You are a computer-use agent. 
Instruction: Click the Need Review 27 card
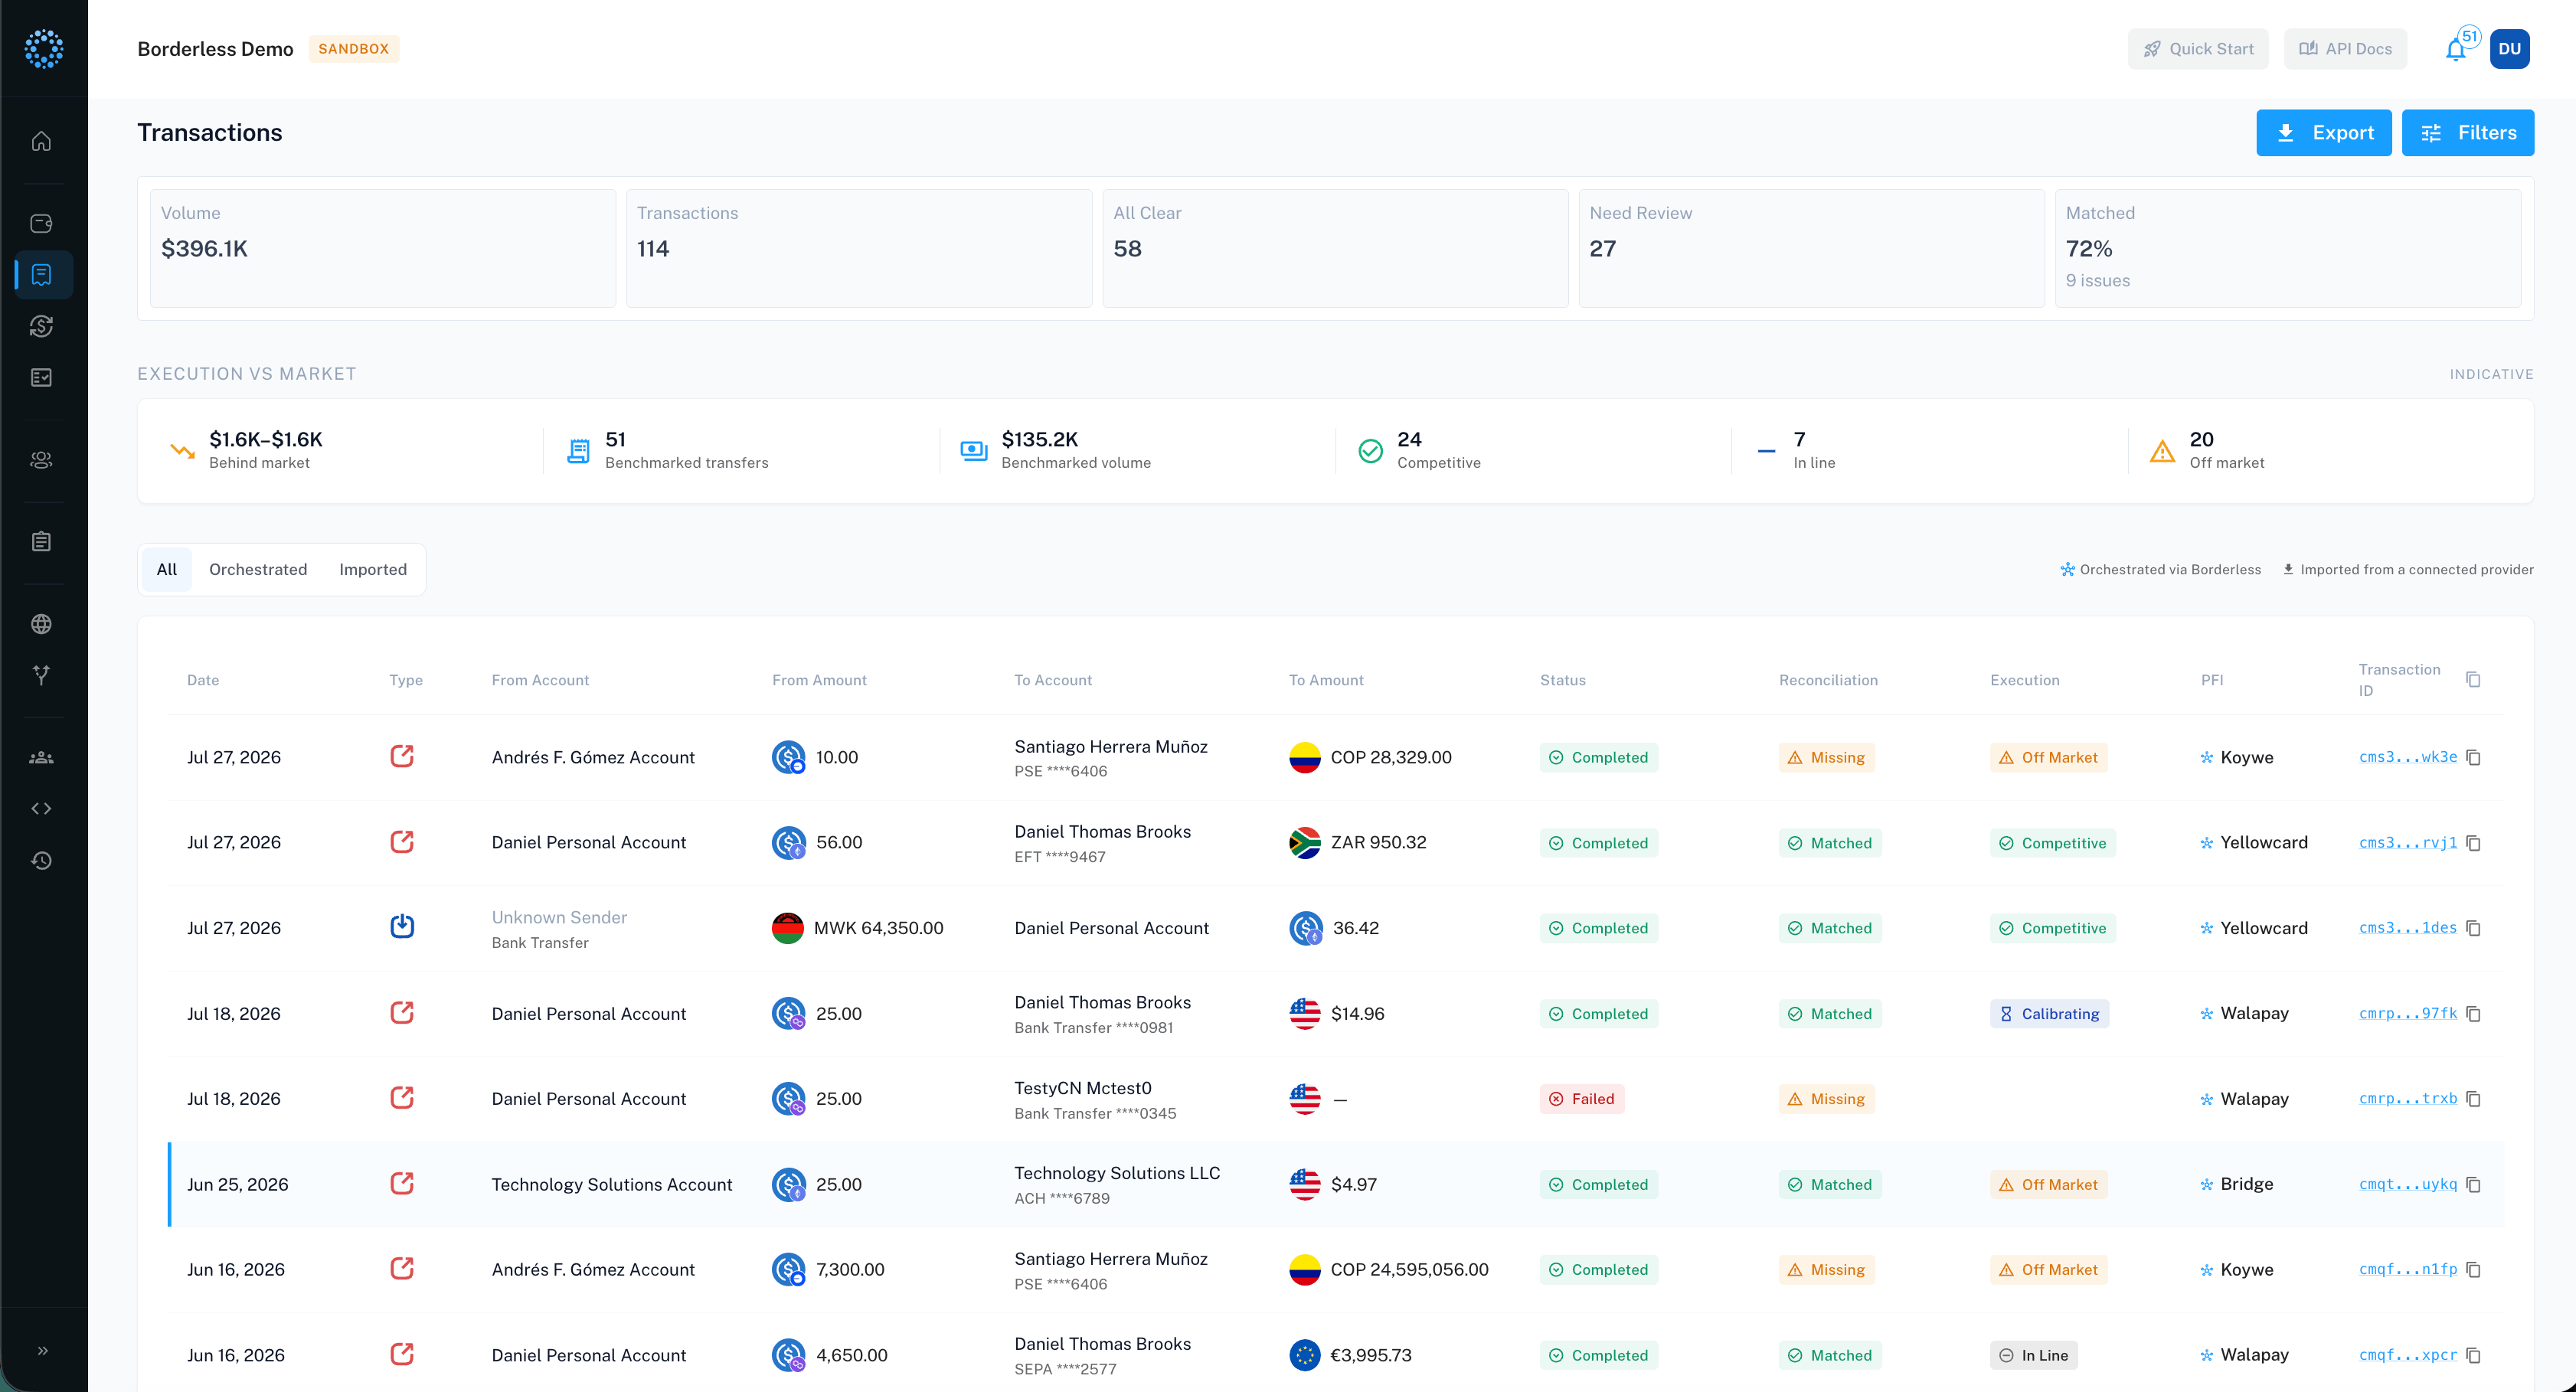coord(1811,248)
